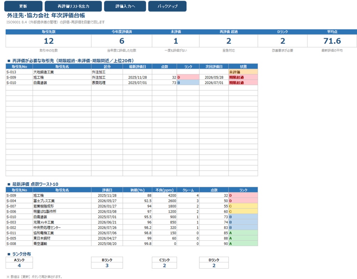Click the Dランク KPI header
357x279 pixels.
[282, 32]
